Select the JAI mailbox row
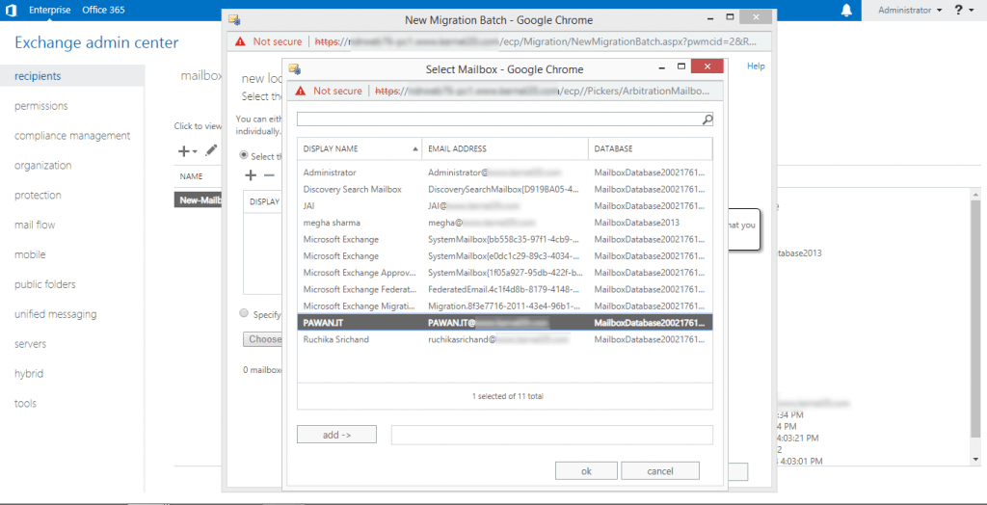987x505 pixels. click(x=505, y=205)
